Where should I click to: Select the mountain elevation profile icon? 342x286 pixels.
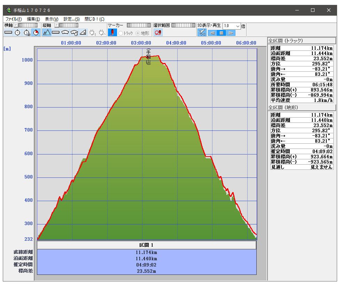pos(47,33)
